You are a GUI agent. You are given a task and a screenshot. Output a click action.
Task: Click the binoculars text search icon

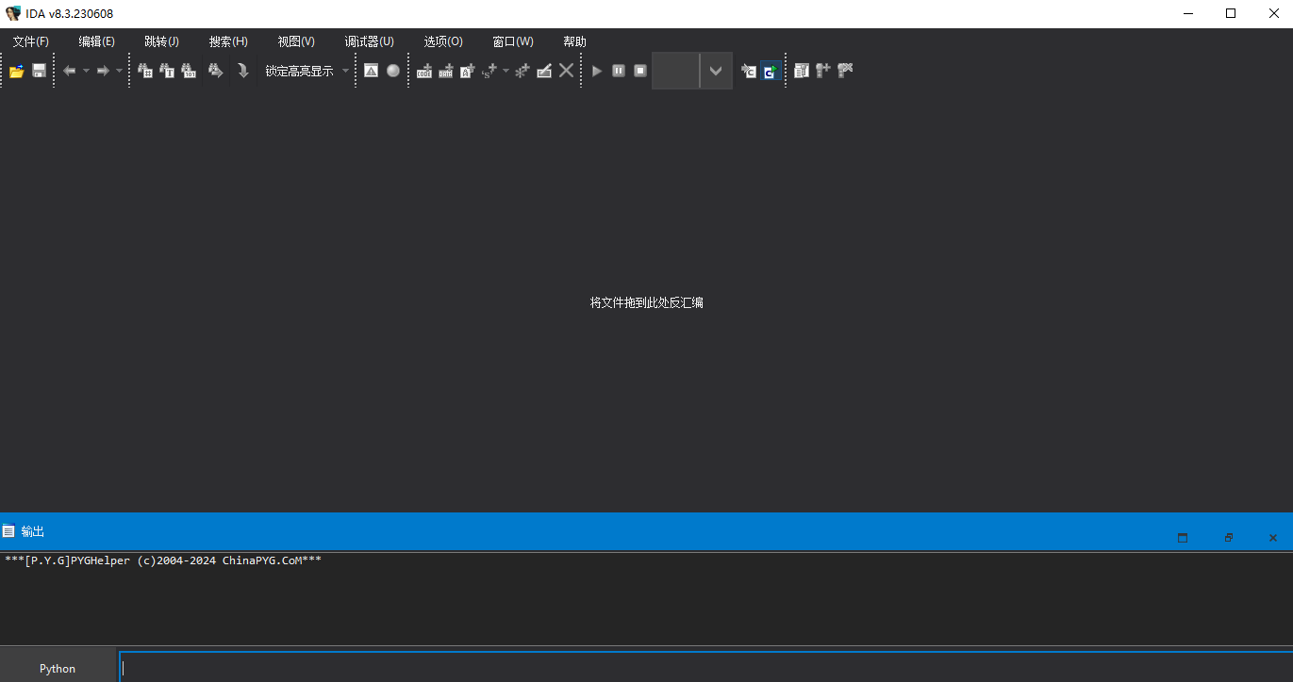pos(167,71)
